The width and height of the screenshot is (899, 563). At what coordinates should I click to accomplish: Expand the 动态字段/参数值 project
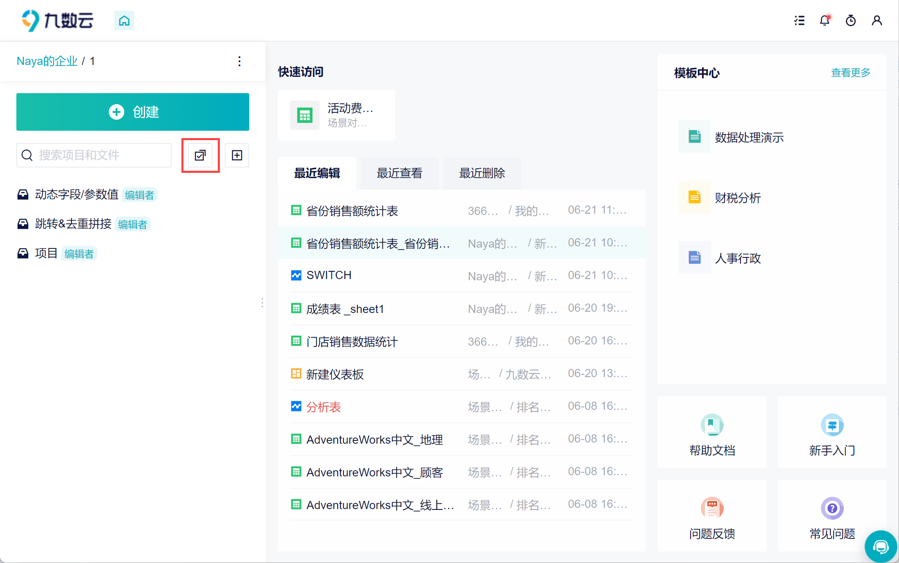point(76,194)
